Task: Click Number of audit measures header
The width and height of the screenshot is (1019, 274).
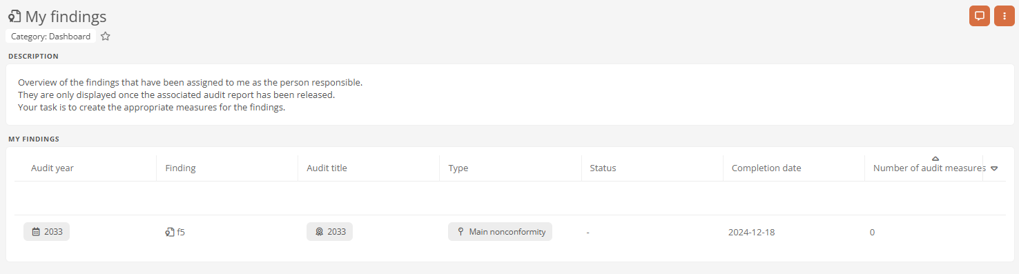Action: (929, 168)
